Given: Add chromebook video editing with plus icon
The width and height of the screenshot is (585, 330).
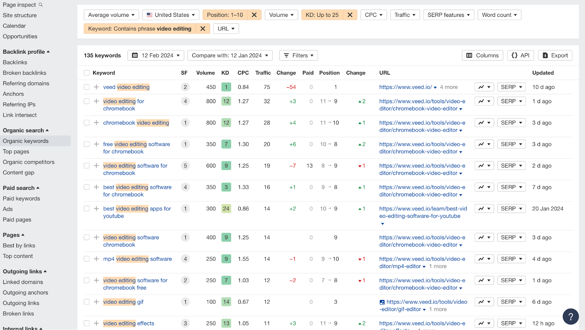Looking at the screenshot, I should [96, 123].
